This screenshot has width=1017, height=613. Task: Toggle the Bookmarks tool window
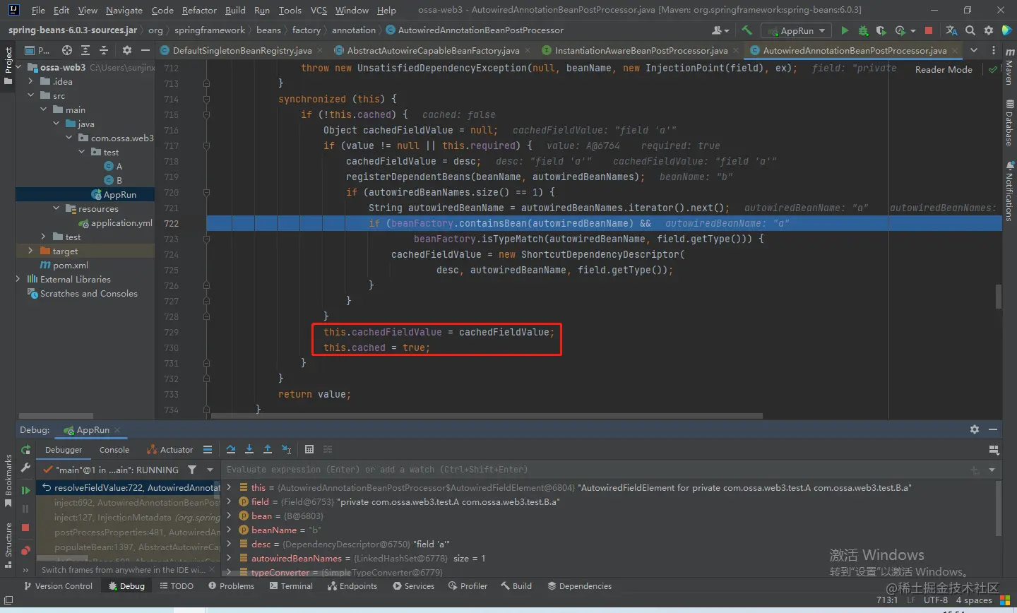point(8,480)
